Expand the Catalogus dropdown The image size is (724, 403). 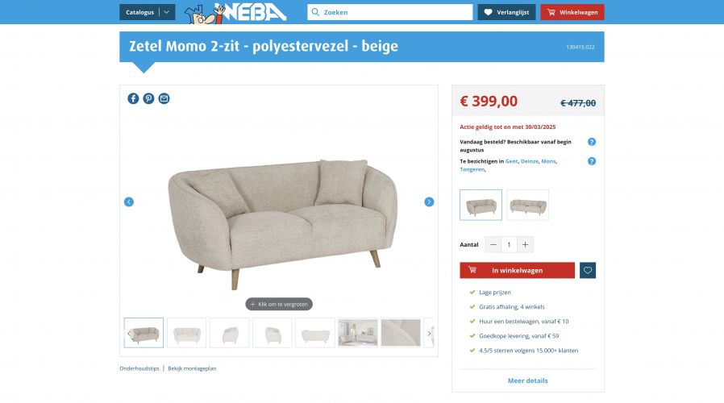(148, 12)
